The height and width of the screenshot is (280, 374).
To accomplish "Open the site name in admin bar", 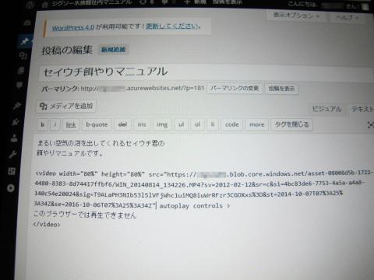I will pyautogui.click(x=87, y=3).
